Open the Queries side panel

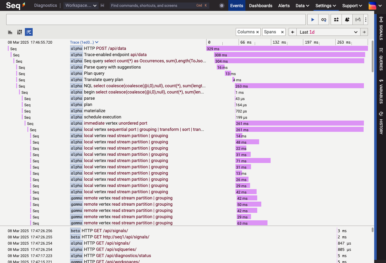pyautogui.click(x=381, y=59)
